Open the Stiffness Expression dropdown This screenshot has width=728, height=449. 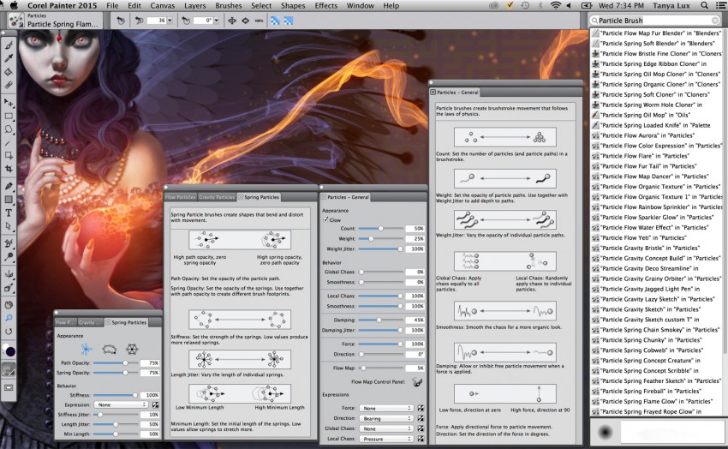pyautogui.click(x=121, y=404)
